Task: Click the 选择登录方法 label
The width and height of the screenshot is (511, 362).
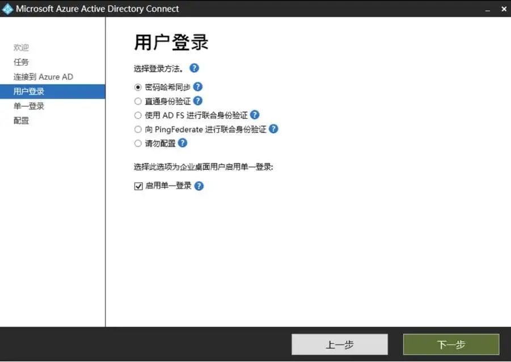Action: [159, 68]
